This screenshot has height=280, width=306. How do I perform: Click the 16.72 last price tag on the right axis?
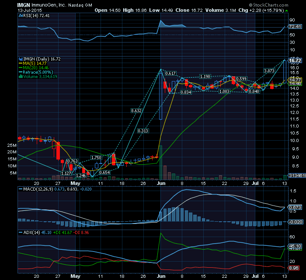coord(295,60)
